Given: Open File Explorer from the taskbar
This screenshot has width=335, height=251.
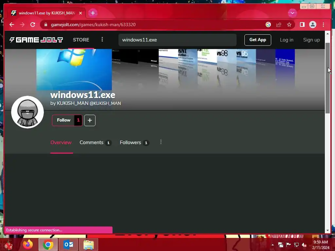Looking at the screenshot, I should coord(89,244).
